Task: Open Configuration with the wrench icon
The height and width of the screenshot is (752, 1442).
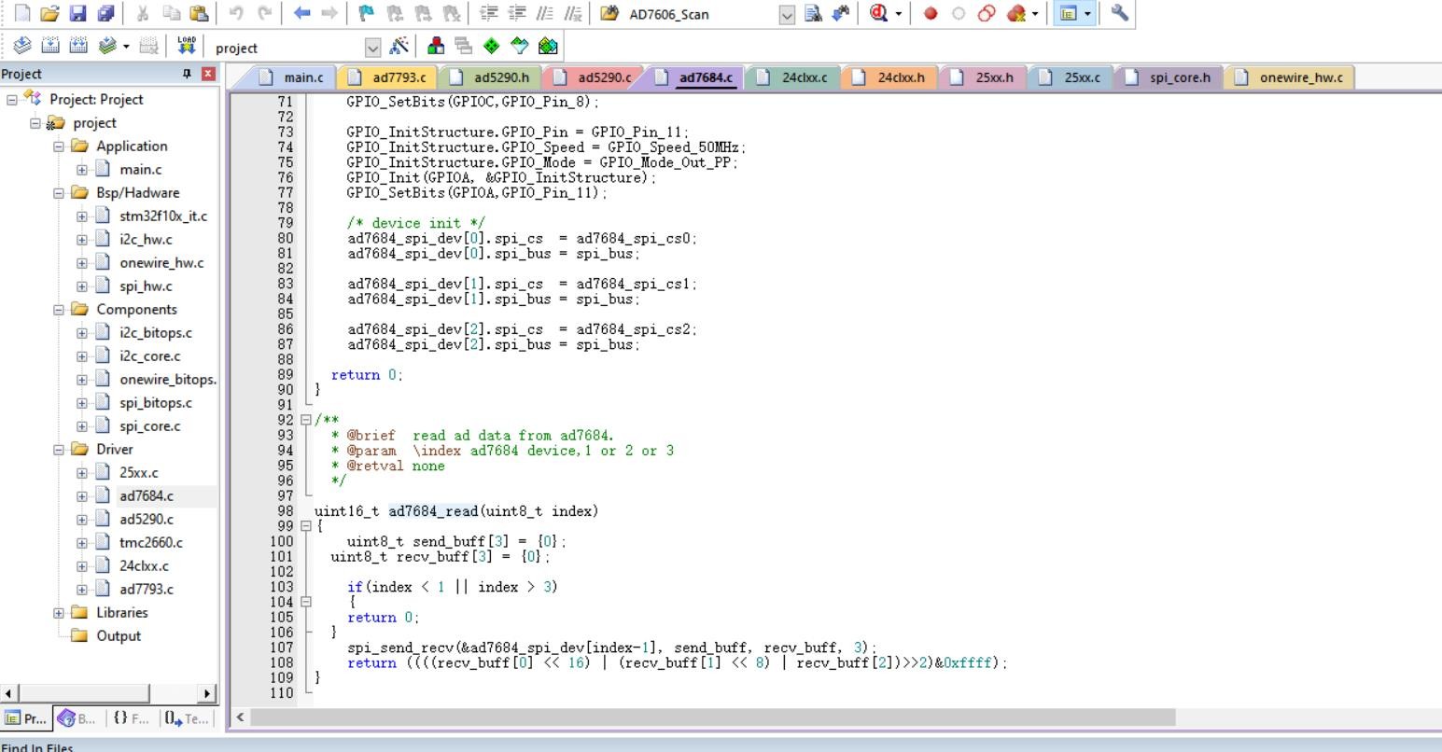Action: tap(1119, 13)
